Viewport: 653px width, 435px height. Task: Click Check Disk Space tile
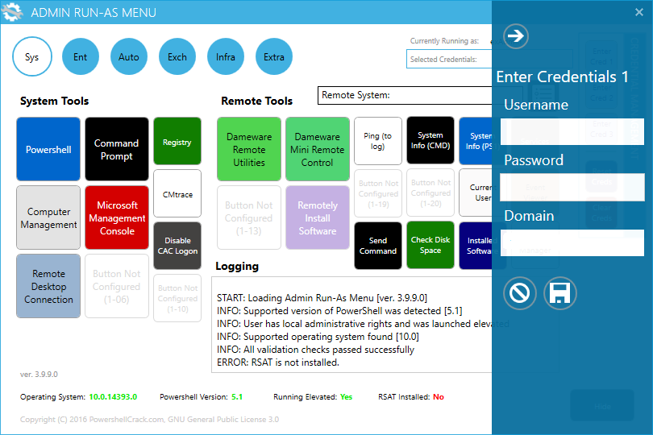(430, 245)
